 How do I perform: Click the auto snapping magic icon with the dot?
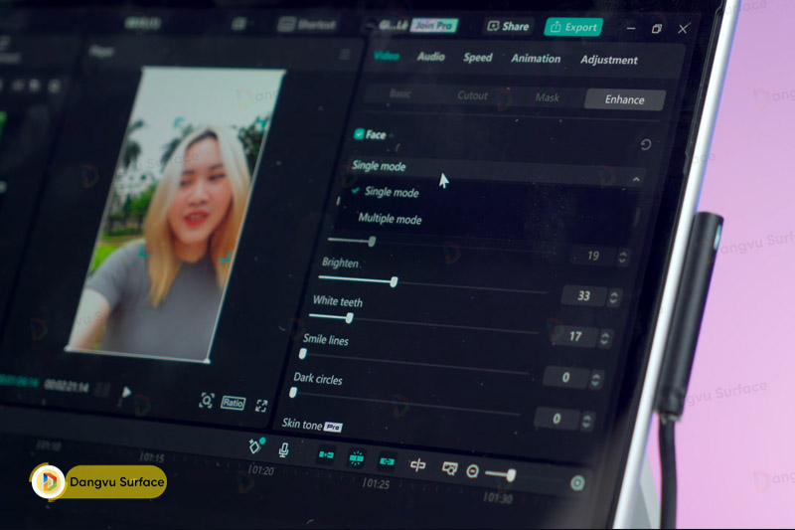(x=255, y=445)
